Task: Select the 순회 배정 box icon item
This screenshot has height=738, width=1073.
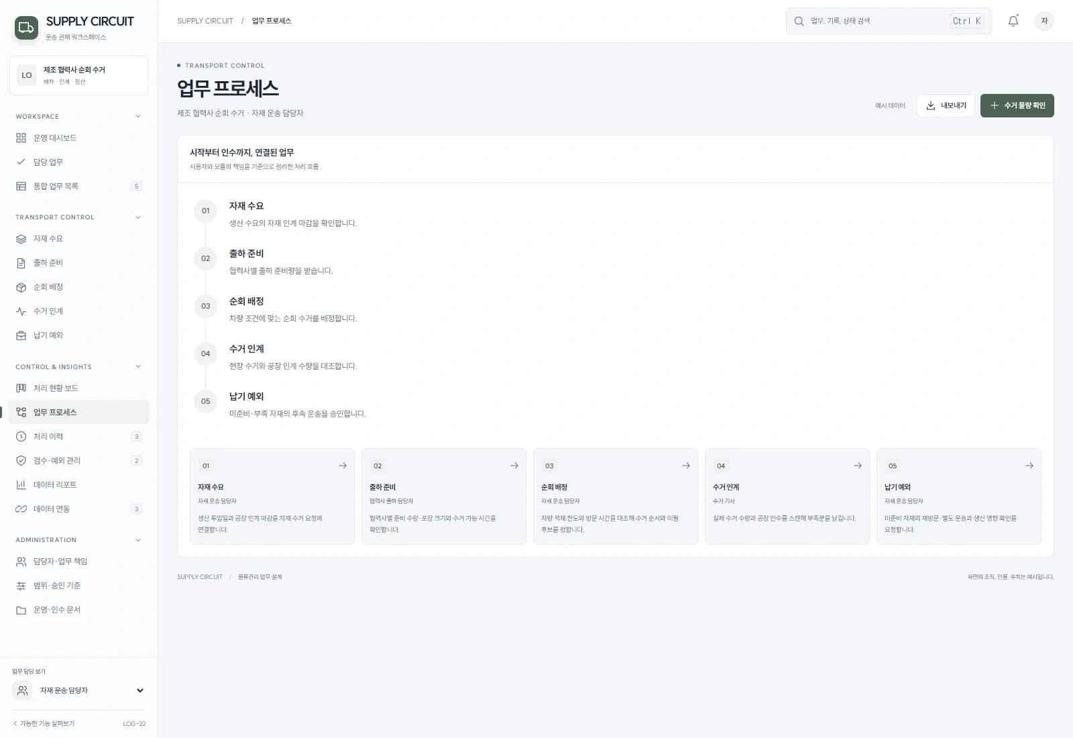Action: 78,287
